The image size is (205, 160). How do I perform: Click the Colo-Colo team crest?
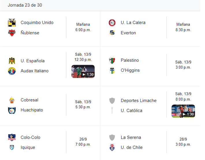12,138
